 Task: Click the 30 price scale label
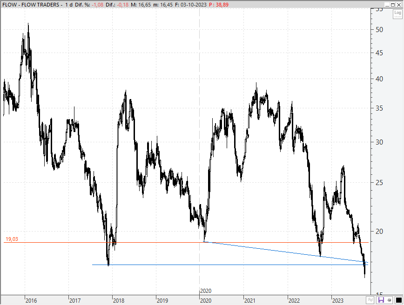379,142
